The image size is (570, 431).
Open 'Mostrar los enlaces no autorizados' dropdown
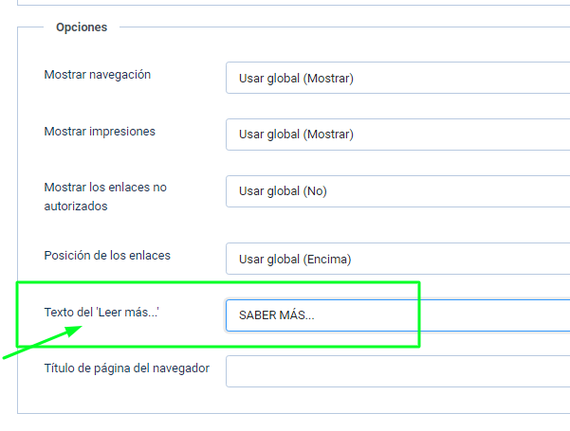(397, 191)
